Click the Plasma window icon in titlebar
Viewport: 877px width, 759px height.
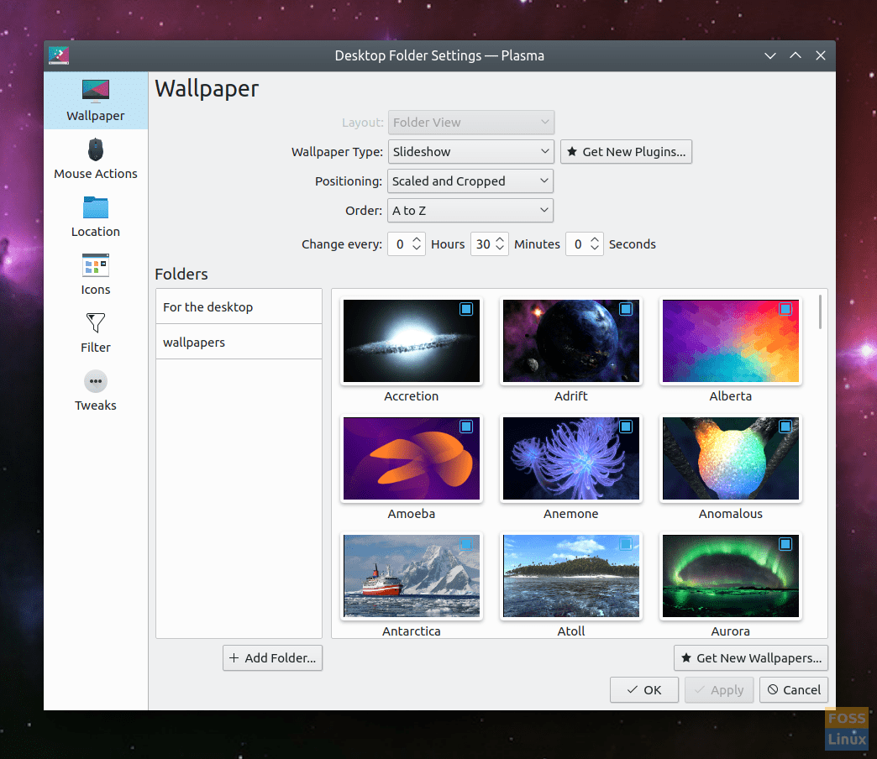click(x=58, y=55)
